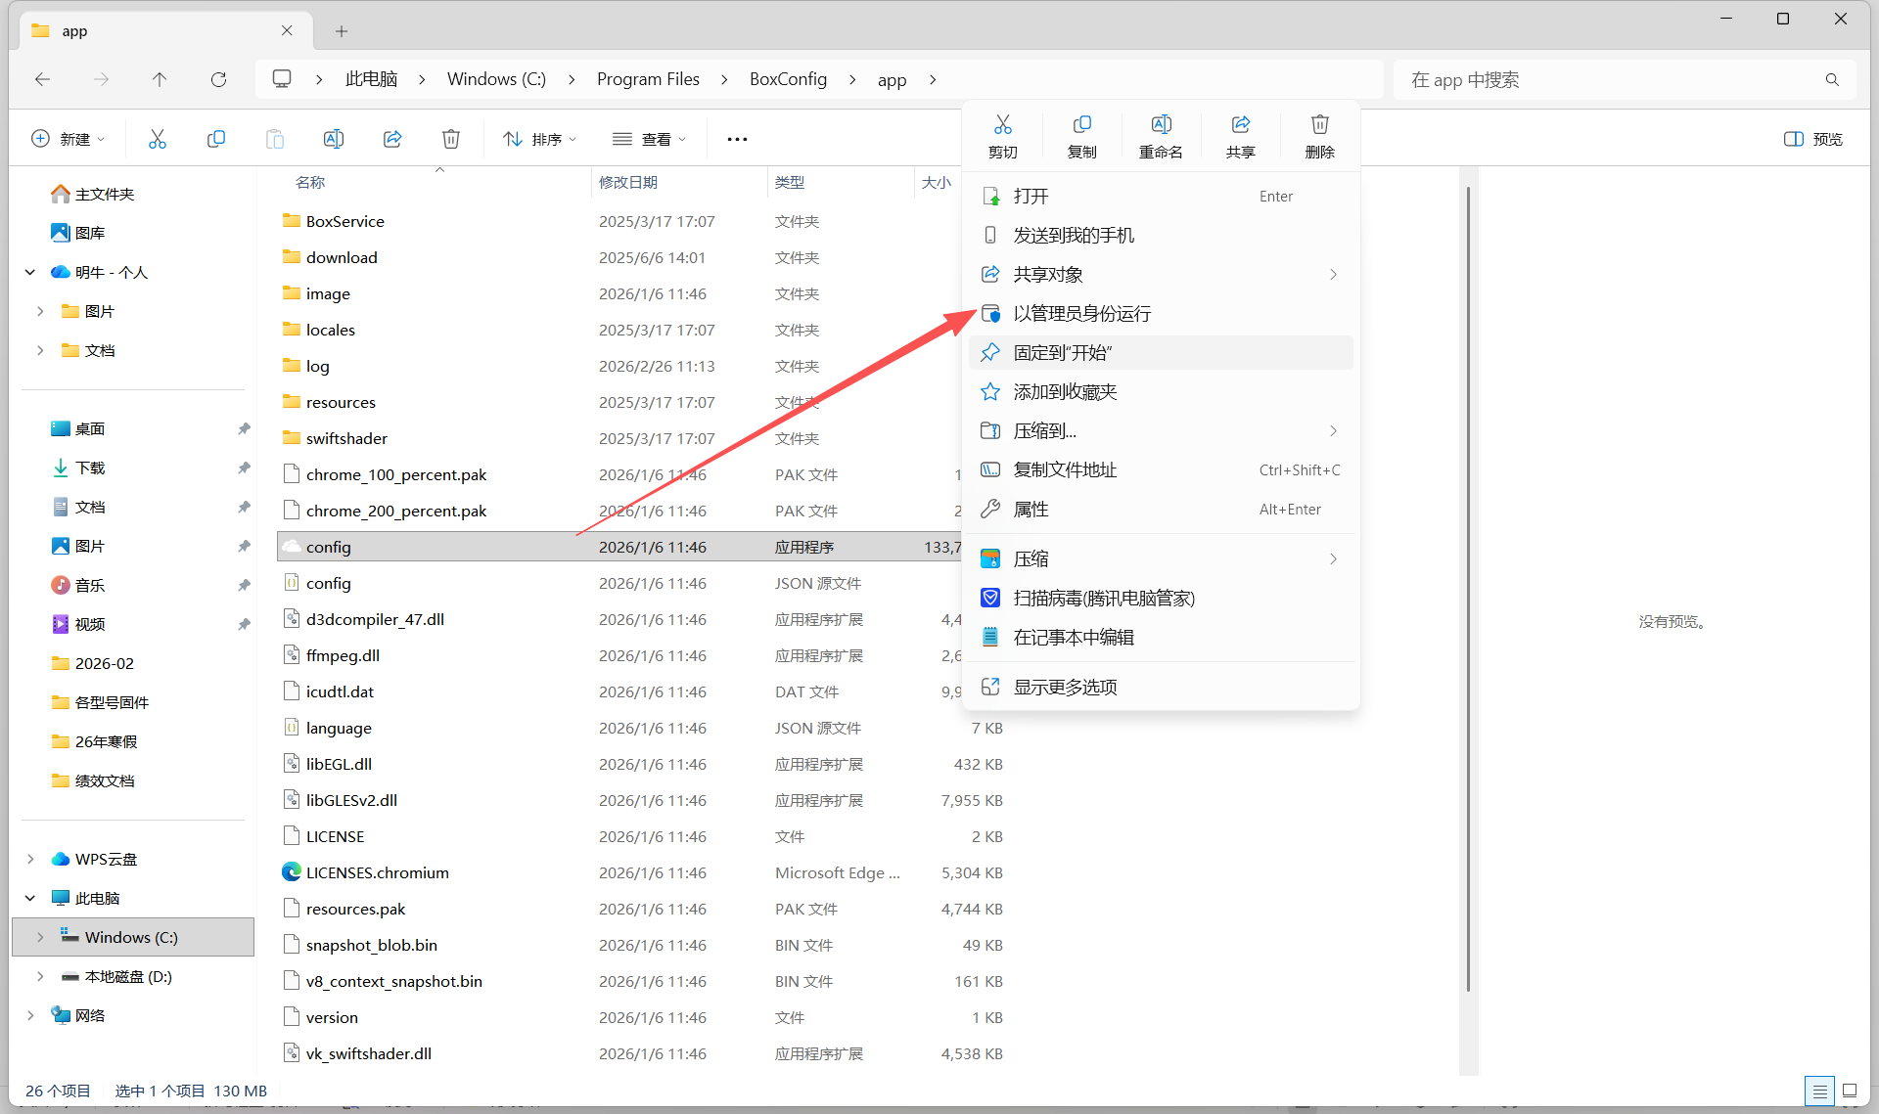
Task: Select the LICENSES.chromium file
Action: [x=378, y=872]
